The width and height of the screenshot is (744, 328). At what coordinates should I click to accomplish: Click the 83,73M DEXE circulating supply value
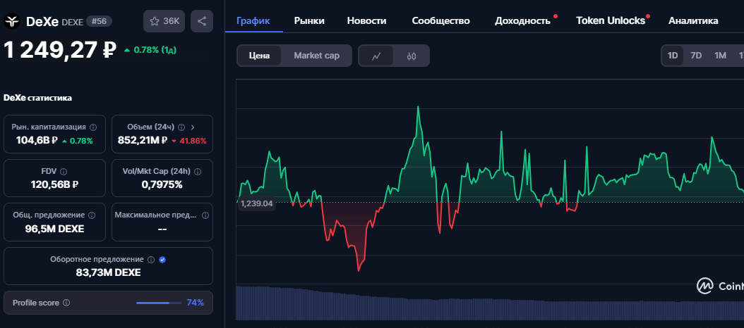pos(108,272)
